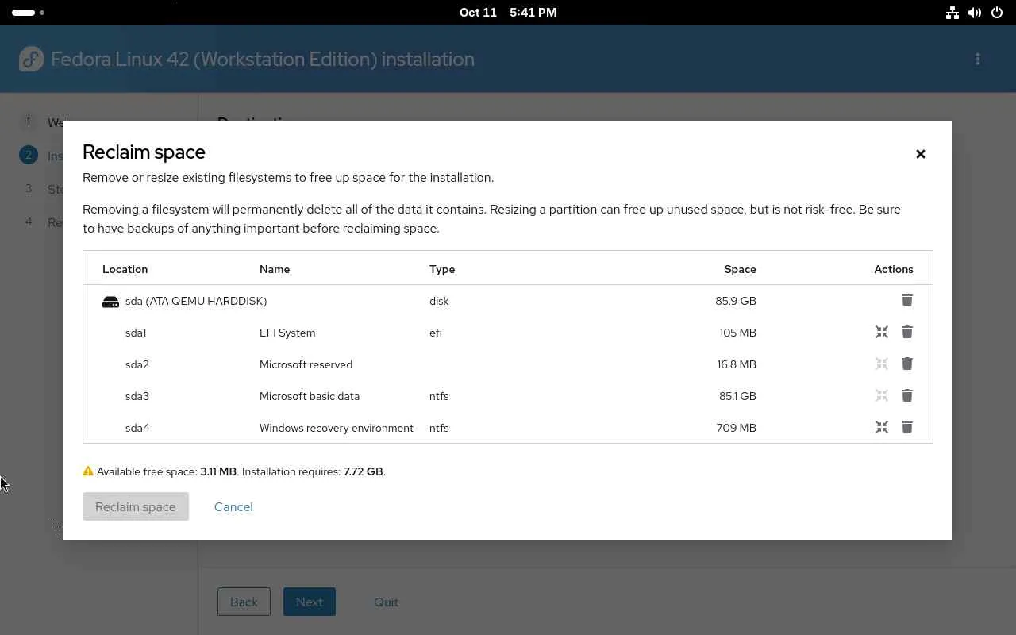Click the Windows recovery environment name
This screenshot has height=635, width=1016.
pos(337,428)
